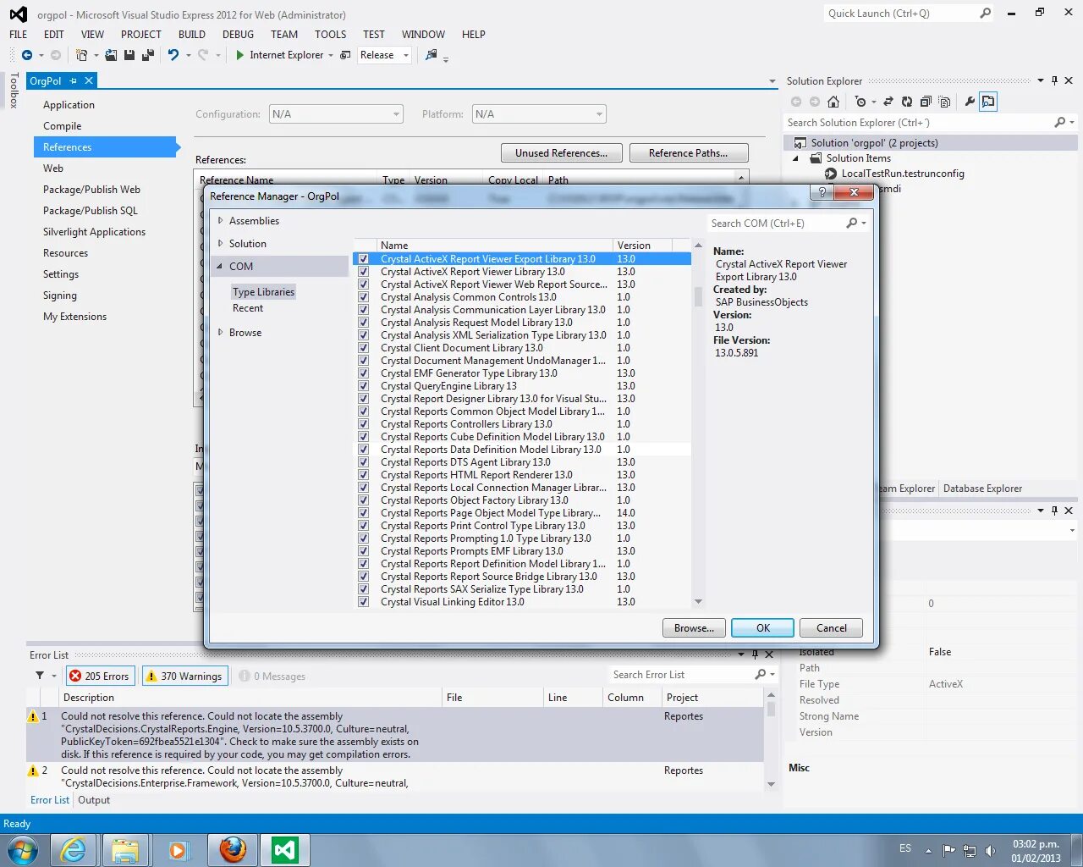Click the Browser Link icon beside Release
Viewport: 1083px width, 867px height.
[345, 55]
